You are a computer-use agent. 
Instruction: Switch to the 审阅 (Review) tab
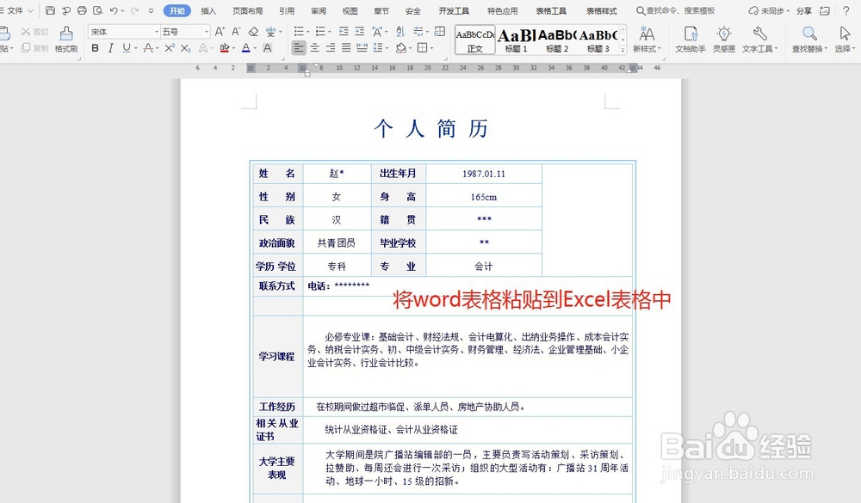319,10
